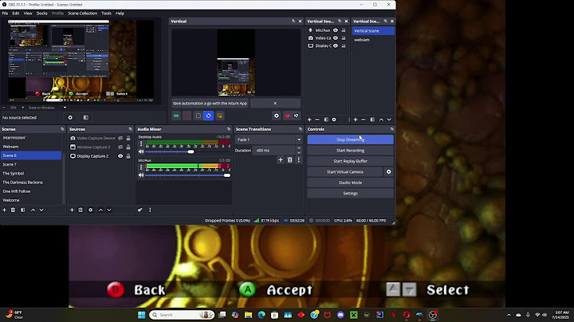Open Desktop Audio options three-dot menu
The width and height of the screenshot is (574, 322).
pos(141,143)
